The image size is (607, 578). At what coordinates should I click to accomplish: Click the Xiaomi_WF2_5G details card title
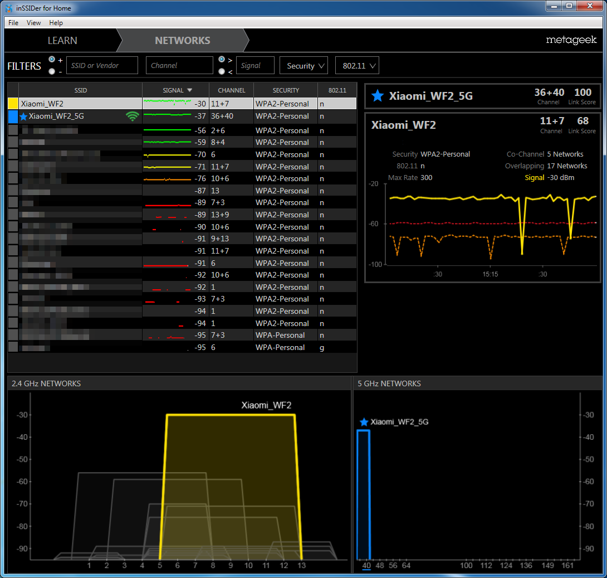(x=431, y=96)
